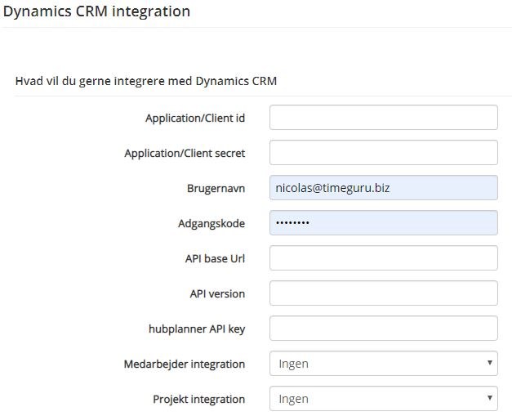
Task: Open the Projekt integration dropdown
Action: click(x=384, y=399)
